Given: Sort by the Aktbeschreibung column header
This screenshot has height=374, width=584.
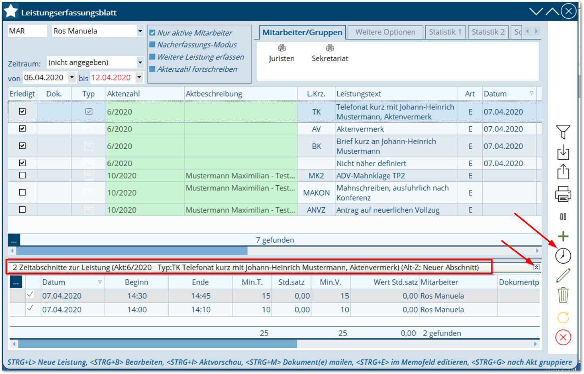Looking at the screenshot, I should [241, 94].
